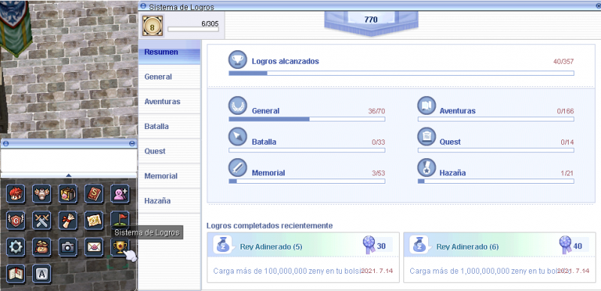601x291 pixels.
Task: Click the ribbon badge showing 30 points
Action: [369, 245]
